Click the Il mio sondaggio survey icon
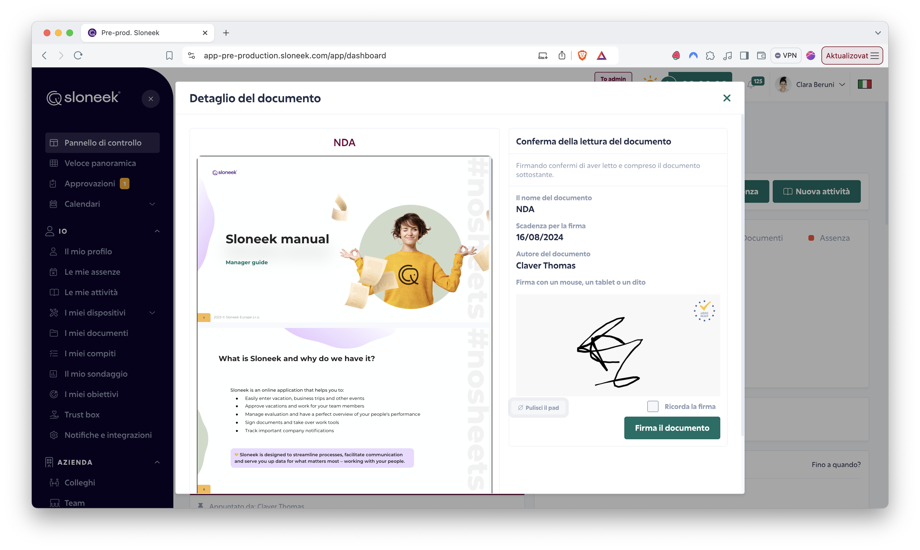 [x=54, y=374]
